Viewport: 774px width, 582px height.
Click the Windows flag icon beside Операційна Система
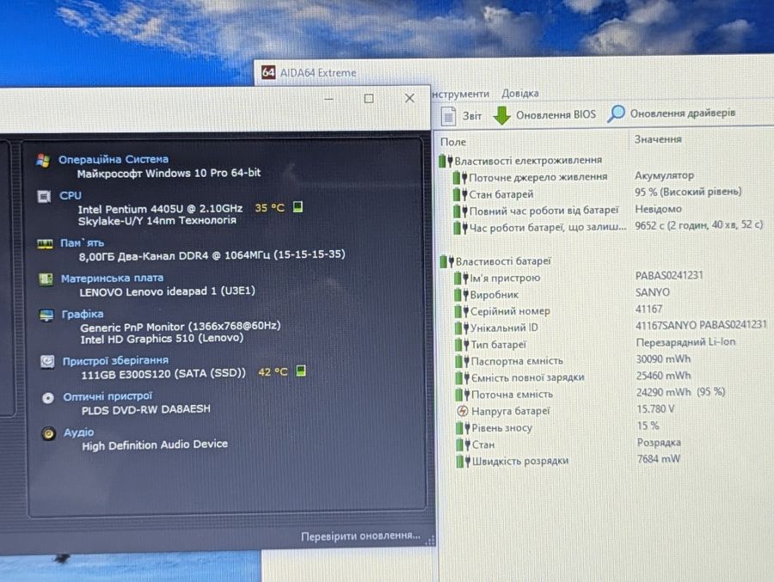tap(44, 161)
